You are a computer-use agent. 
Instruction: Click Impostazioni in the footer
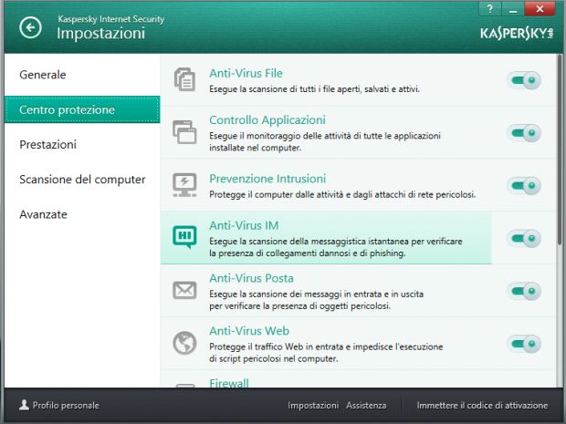(x=313, y=405)
